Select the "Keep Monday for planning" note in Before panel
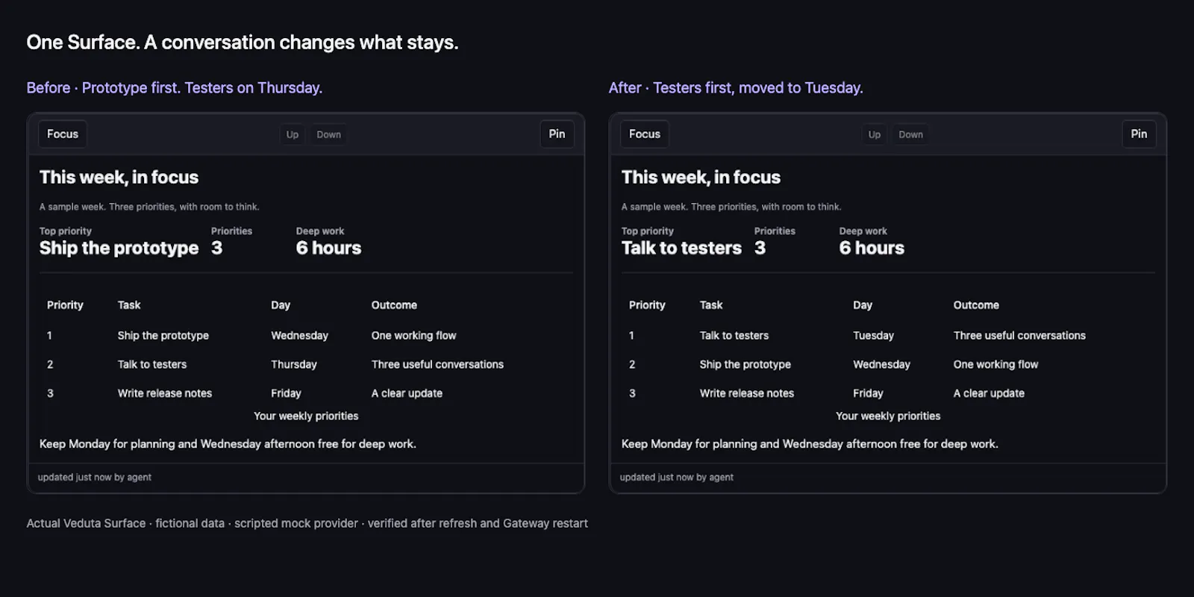 point(228,444)
